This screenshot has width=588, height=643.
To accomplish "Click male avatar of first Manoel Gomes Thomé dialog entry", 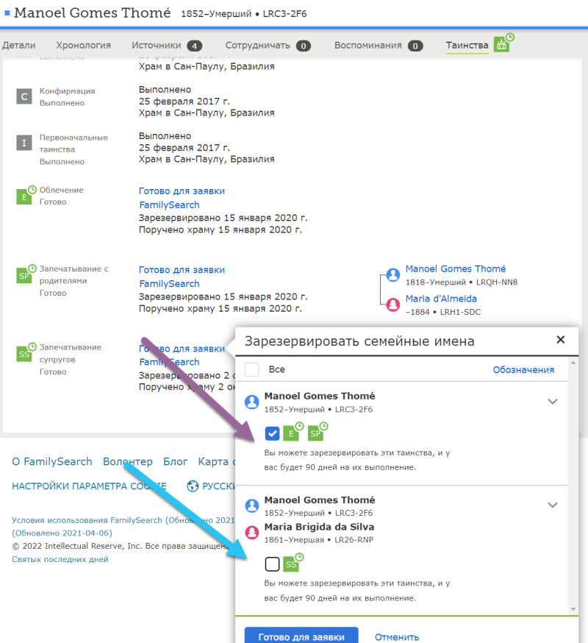I will (x=252, y=402).
